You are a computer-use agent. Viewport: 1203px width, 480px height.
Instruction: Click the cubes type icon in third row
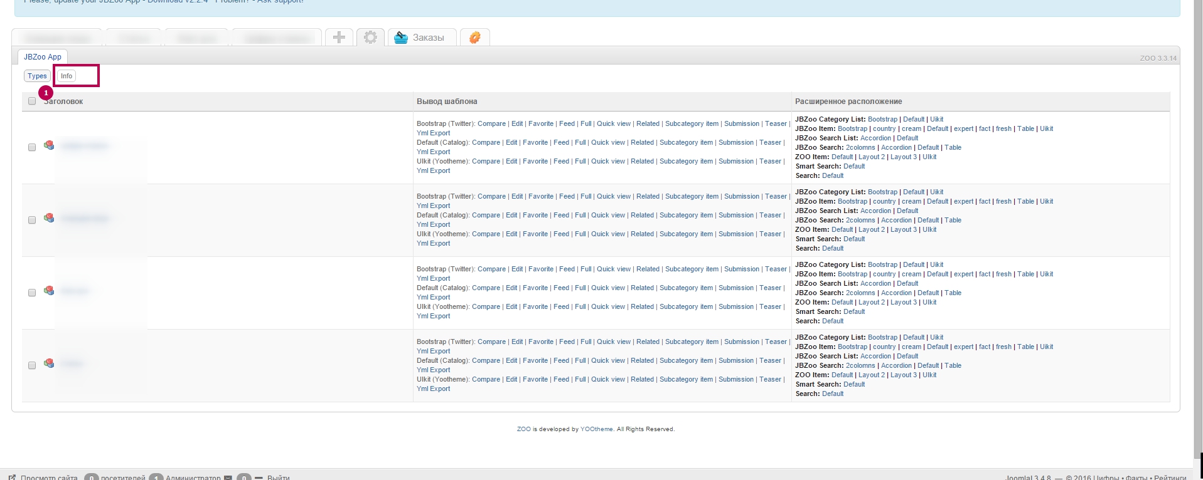(x=49, y=291)
